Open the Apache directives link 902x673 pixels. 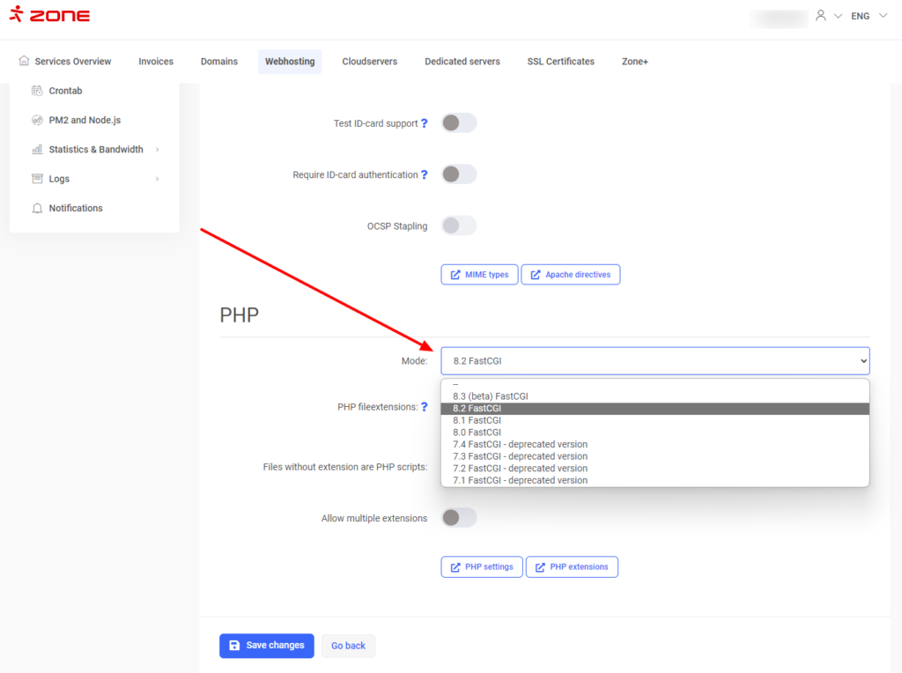pyautogui.click(x=571, y=275)
